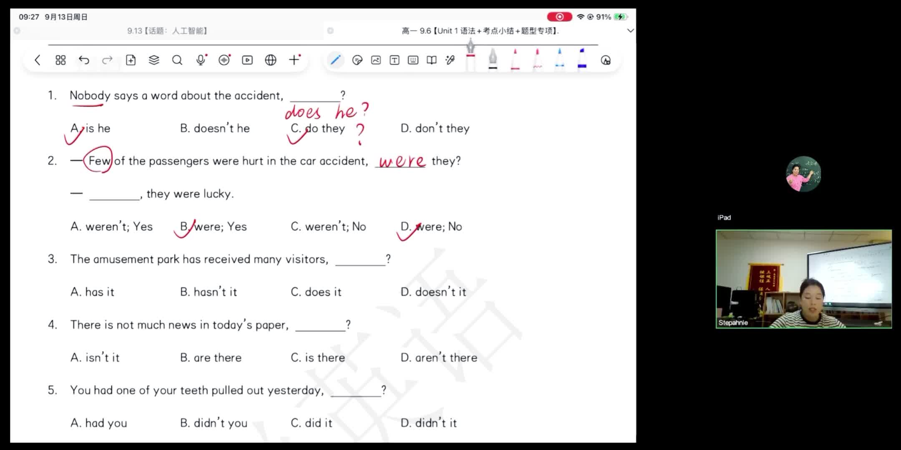Open the search magnifier
This screenshot has height=450, width=901.
pos(177,60)
